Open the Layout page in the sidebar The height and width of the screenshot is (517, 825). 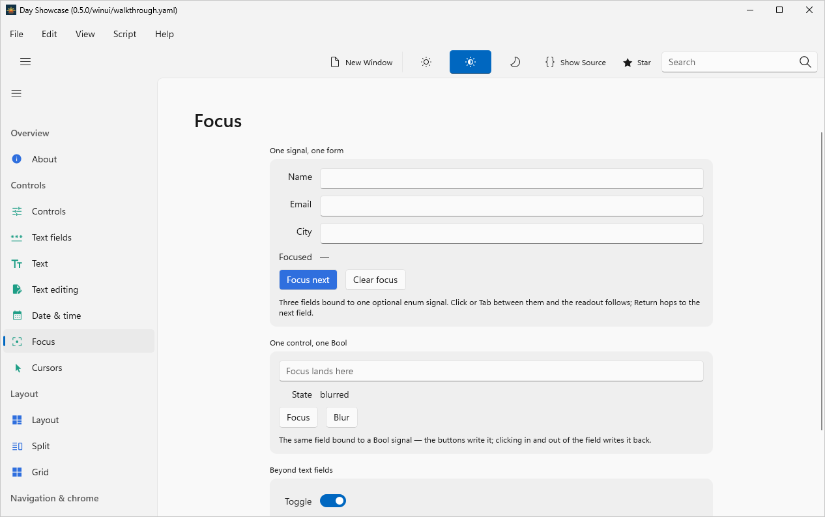(79, 420)
